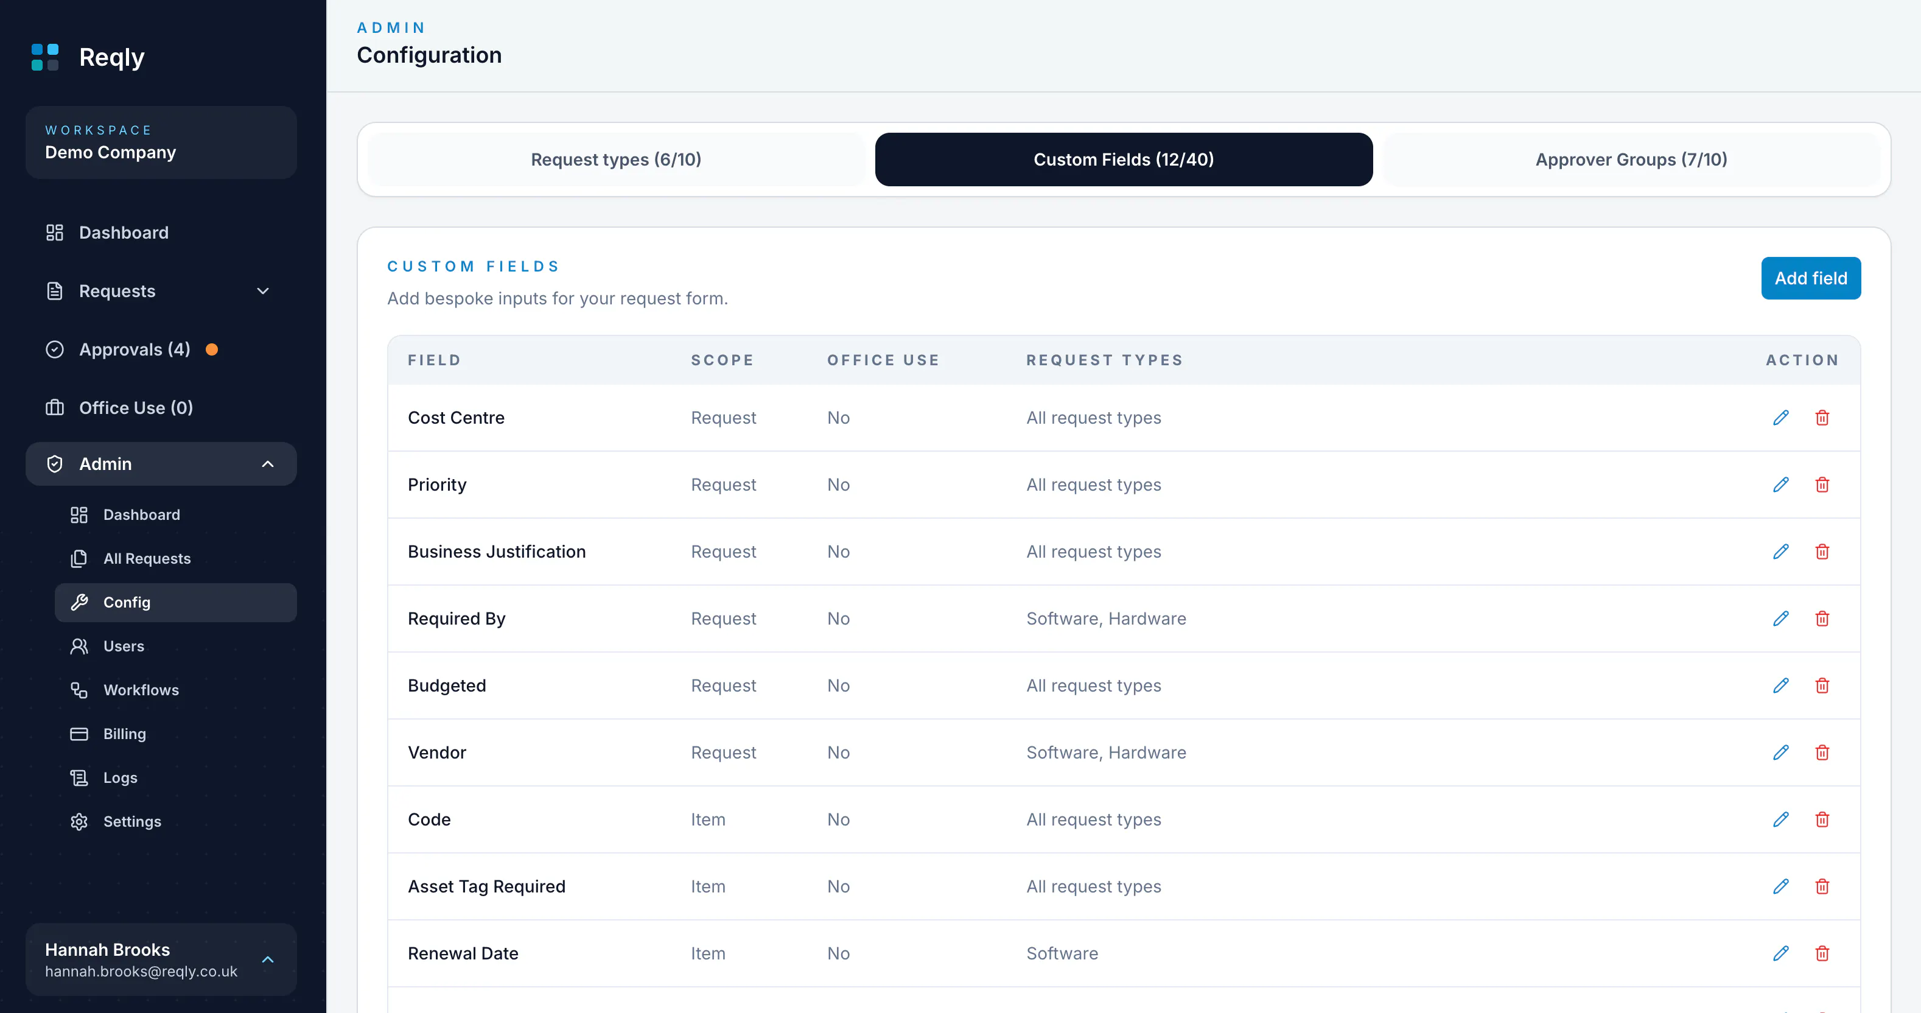Expand the Requests sidebar menu

point(161,291)
